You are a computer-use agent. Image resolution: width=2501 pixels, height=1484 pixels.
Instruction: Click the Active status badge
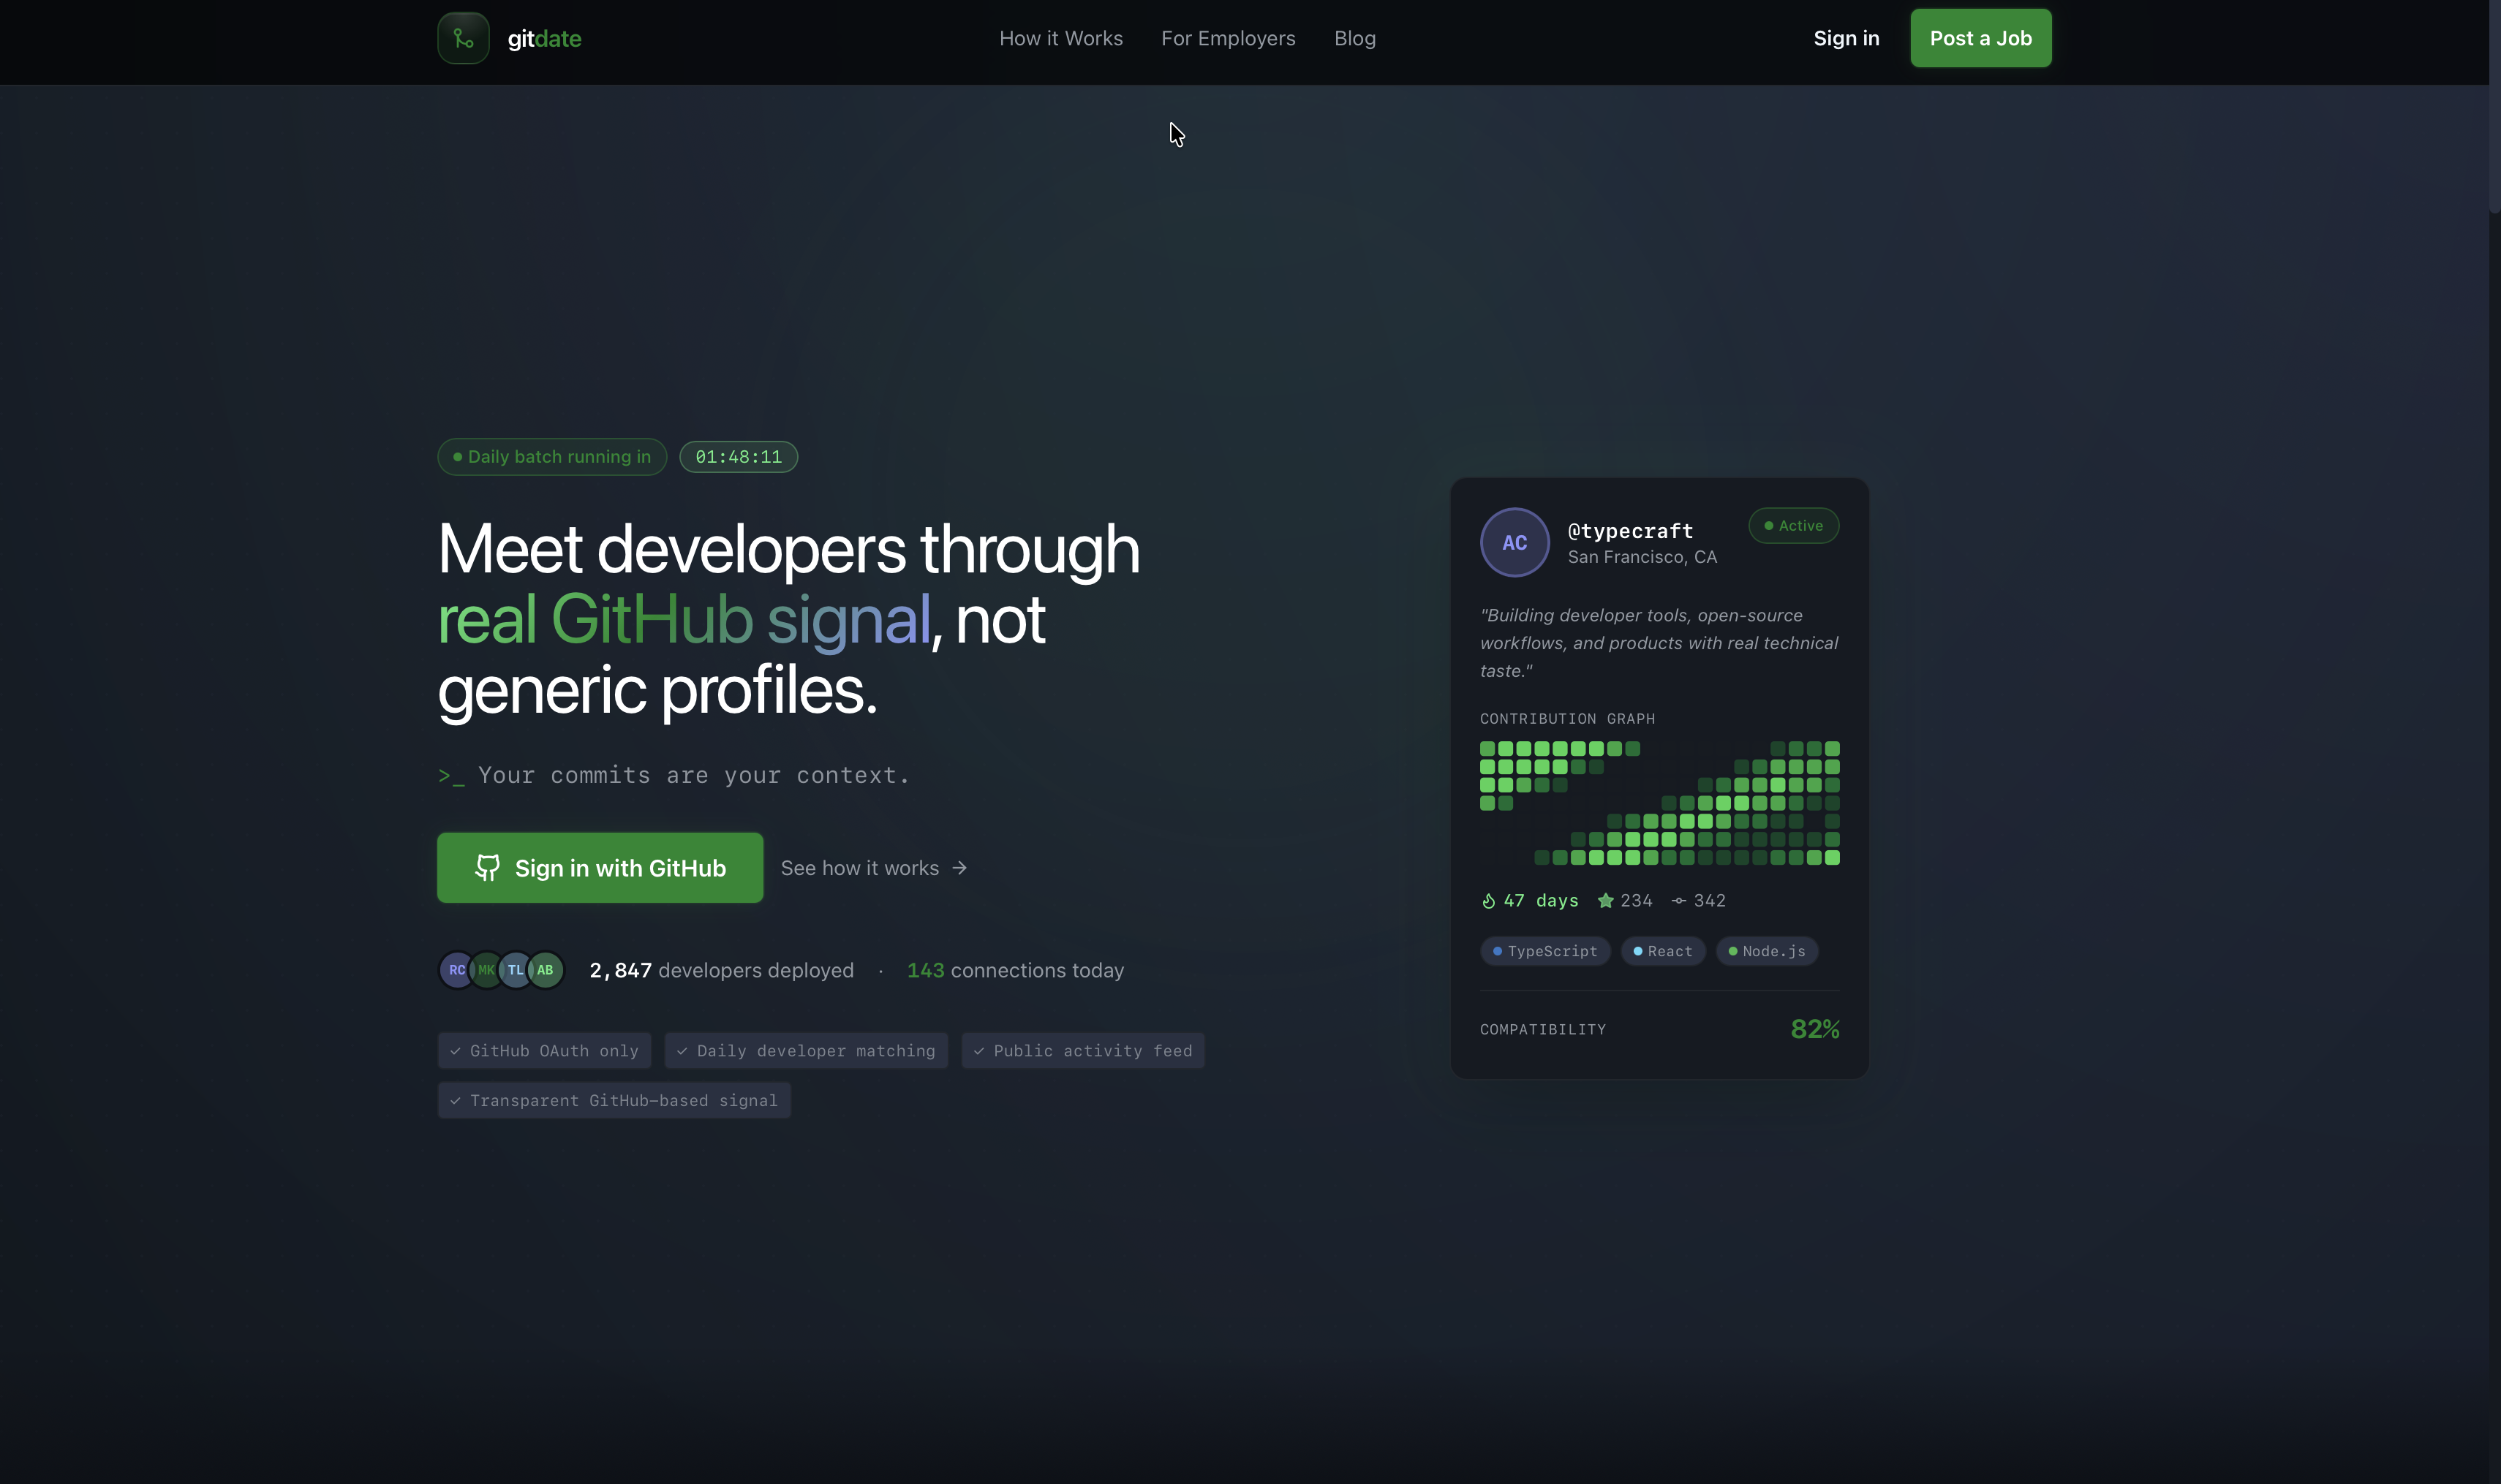[x=1792, y=526]
